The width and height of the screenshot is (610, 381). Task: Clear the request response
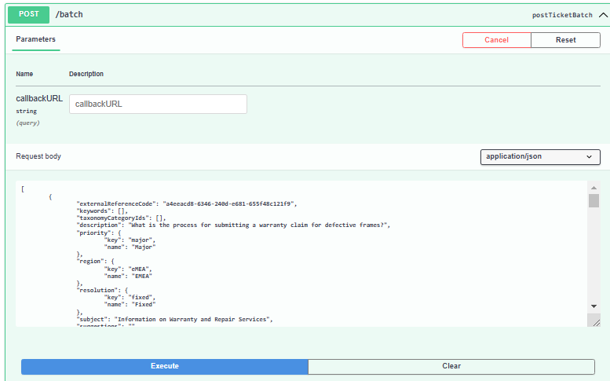tap(451, 367)
